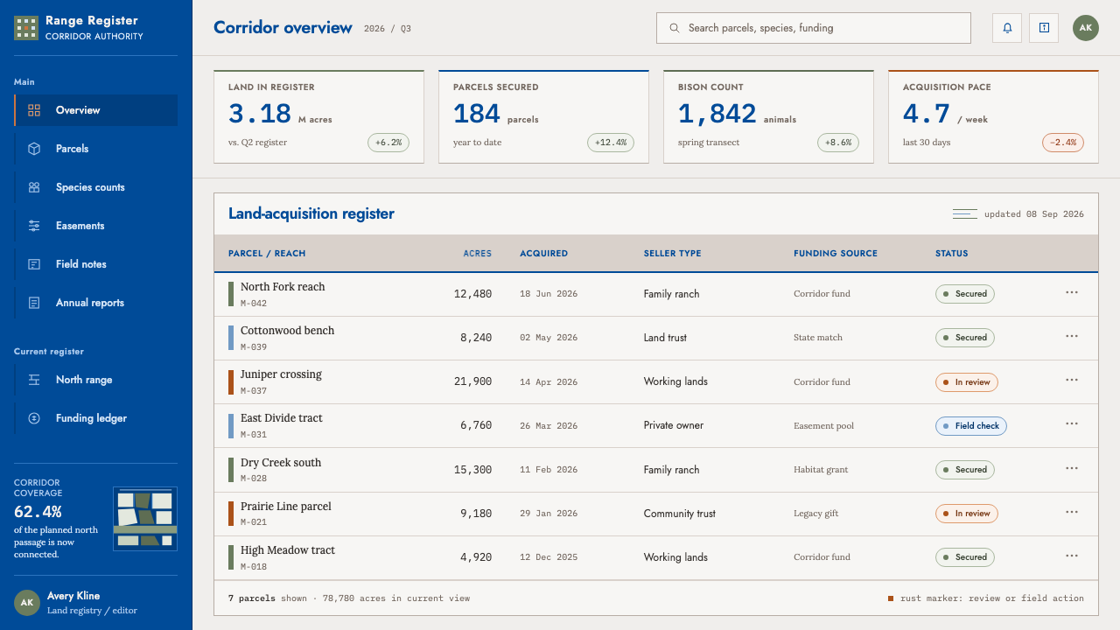Open row actions for East Divide tract
The image size is (1120, 630).
1072,424
